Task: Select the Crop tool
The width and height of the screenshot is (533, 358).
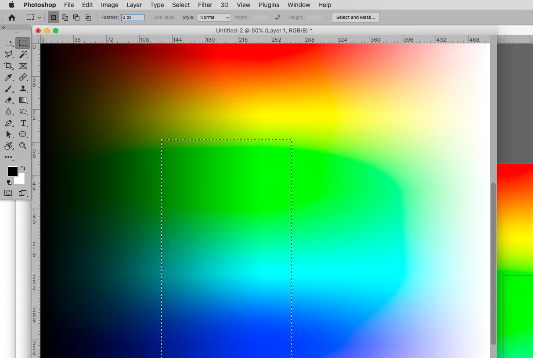Action: point(8,66)
